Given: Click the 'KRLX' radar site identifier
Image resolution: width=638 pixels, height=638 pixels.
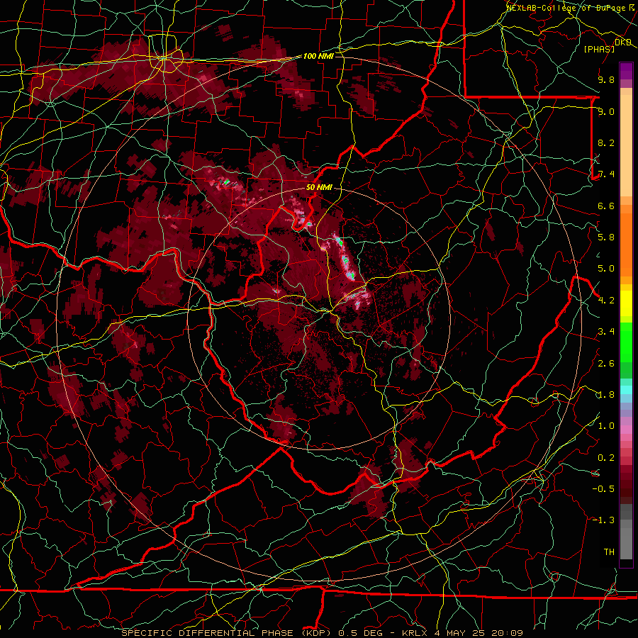Looking at the screenshot, I should click(x=415, y=633).
